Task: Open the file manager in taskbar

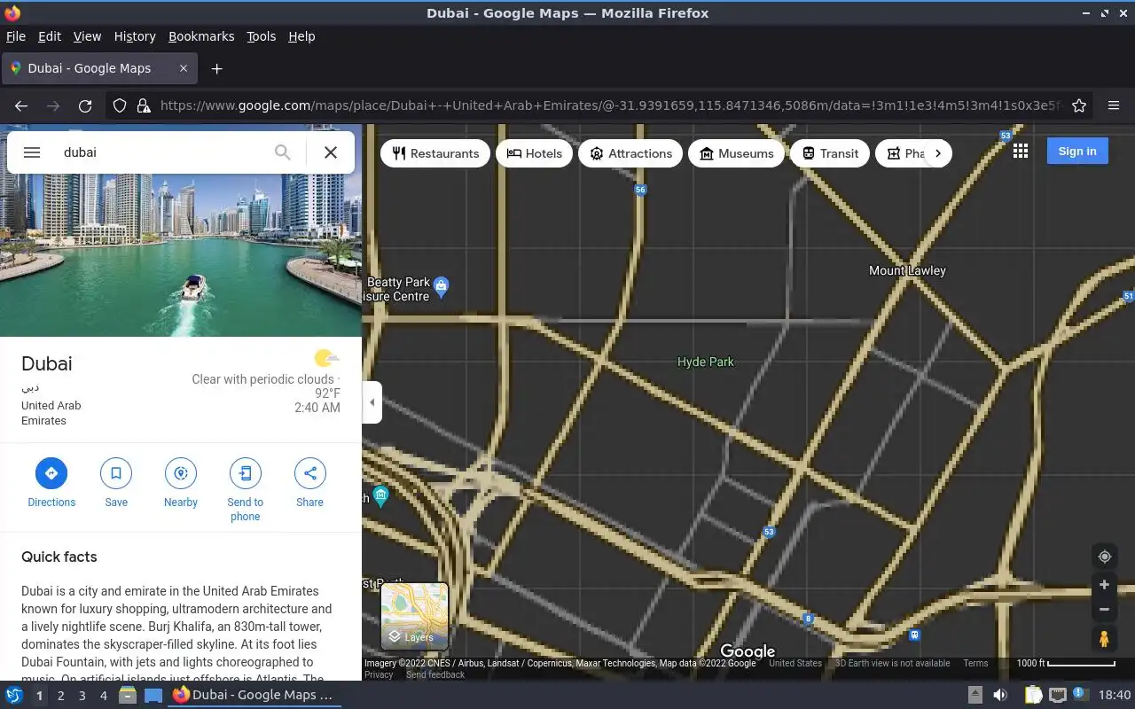Action: point(128,695)
